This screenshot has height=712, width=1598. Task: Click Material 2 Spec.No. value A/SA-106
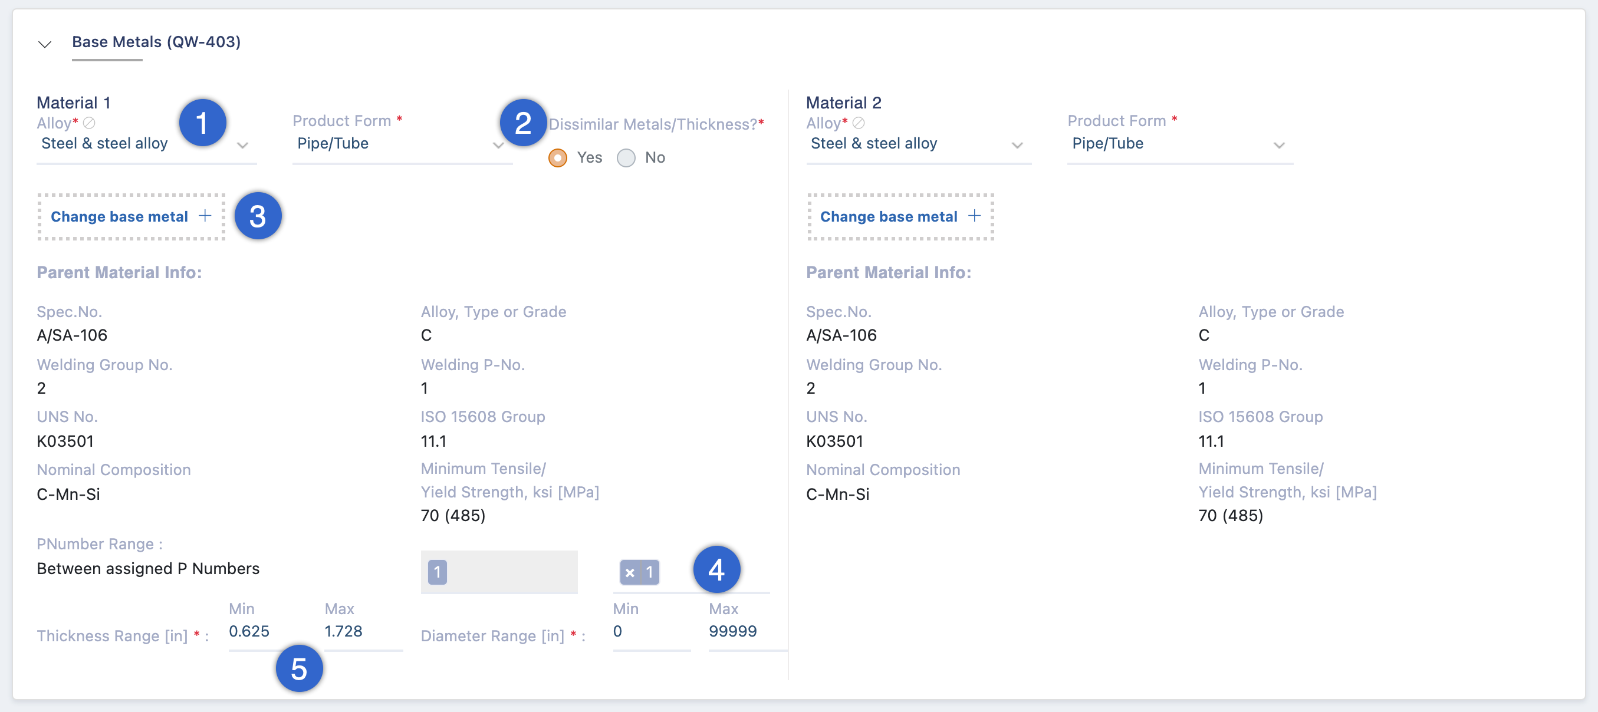point(841,335)
